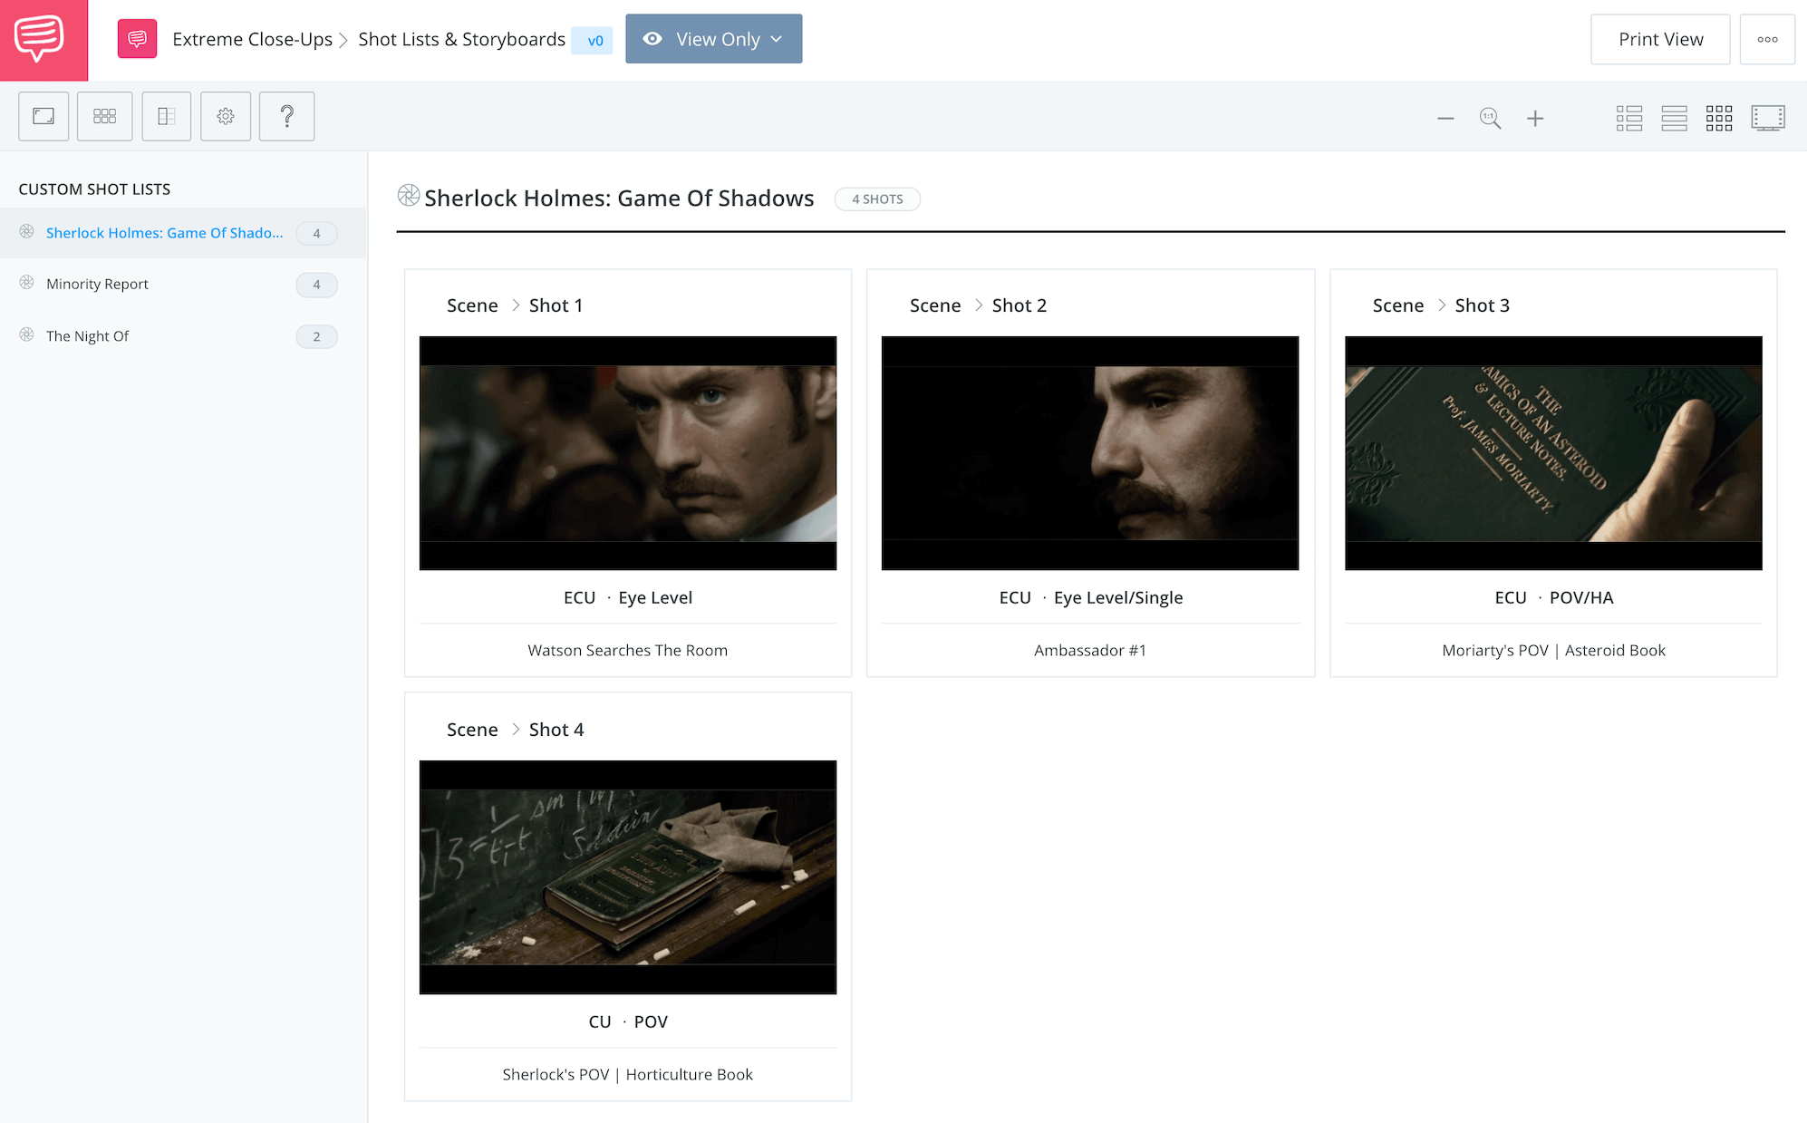Click the pink project icon beside Extreme Close-Ups

click(137, 39)
